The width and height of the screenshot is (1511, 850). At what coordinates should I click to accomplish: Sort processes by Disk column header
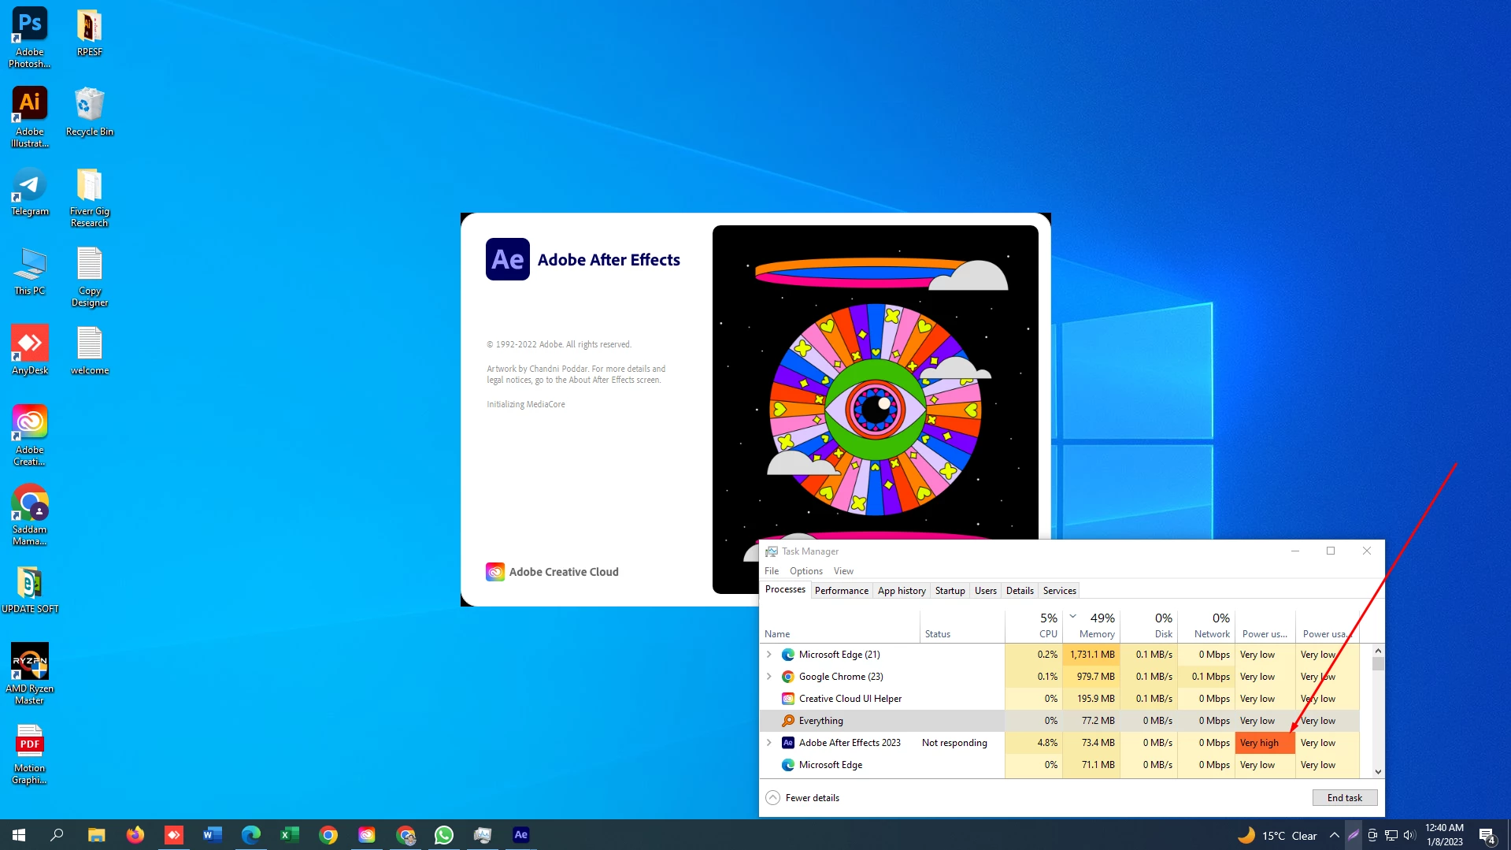[1149, 626]
